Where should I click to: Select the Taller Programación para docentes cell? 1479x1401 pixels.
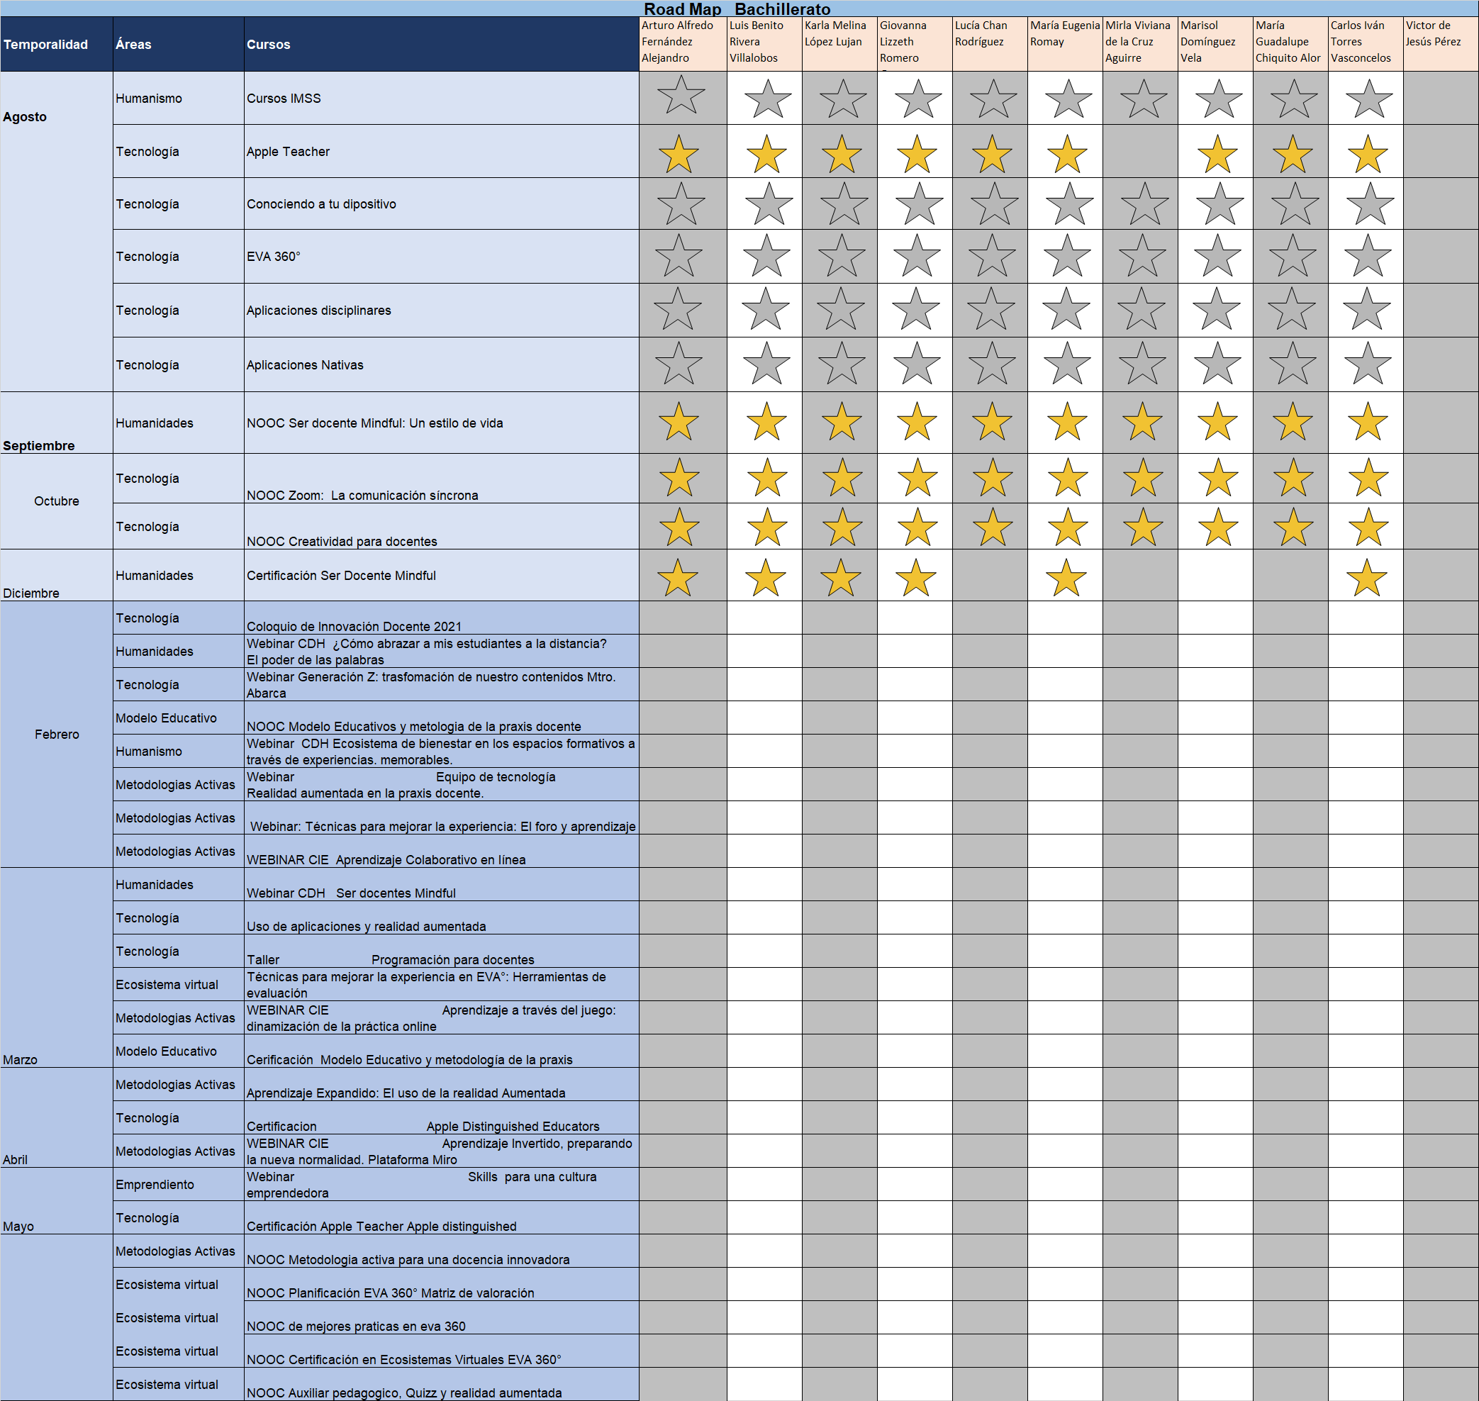click(442, 951)
